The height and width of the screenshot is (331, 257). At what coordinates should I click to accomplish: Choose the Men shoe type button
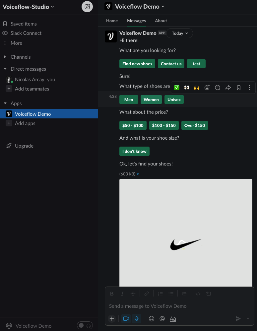(x=129, y=99)
